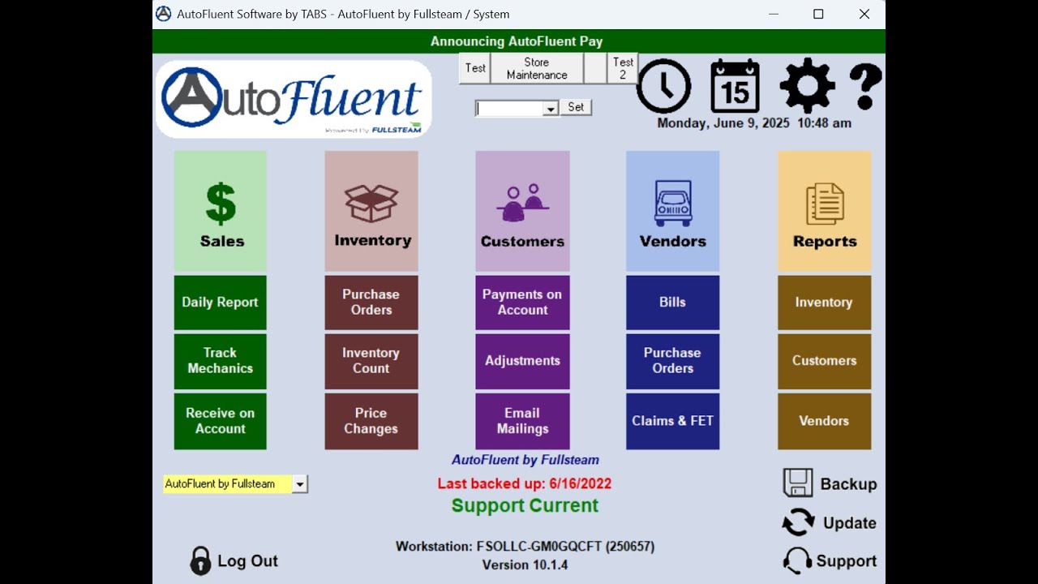1038x584 pixels.
Task: Click the Log Out padlock icon
Action: coord(200,560)
